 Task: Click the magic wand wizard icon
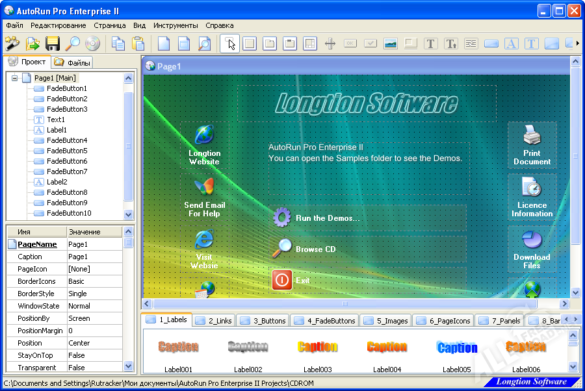pos(12,44)
